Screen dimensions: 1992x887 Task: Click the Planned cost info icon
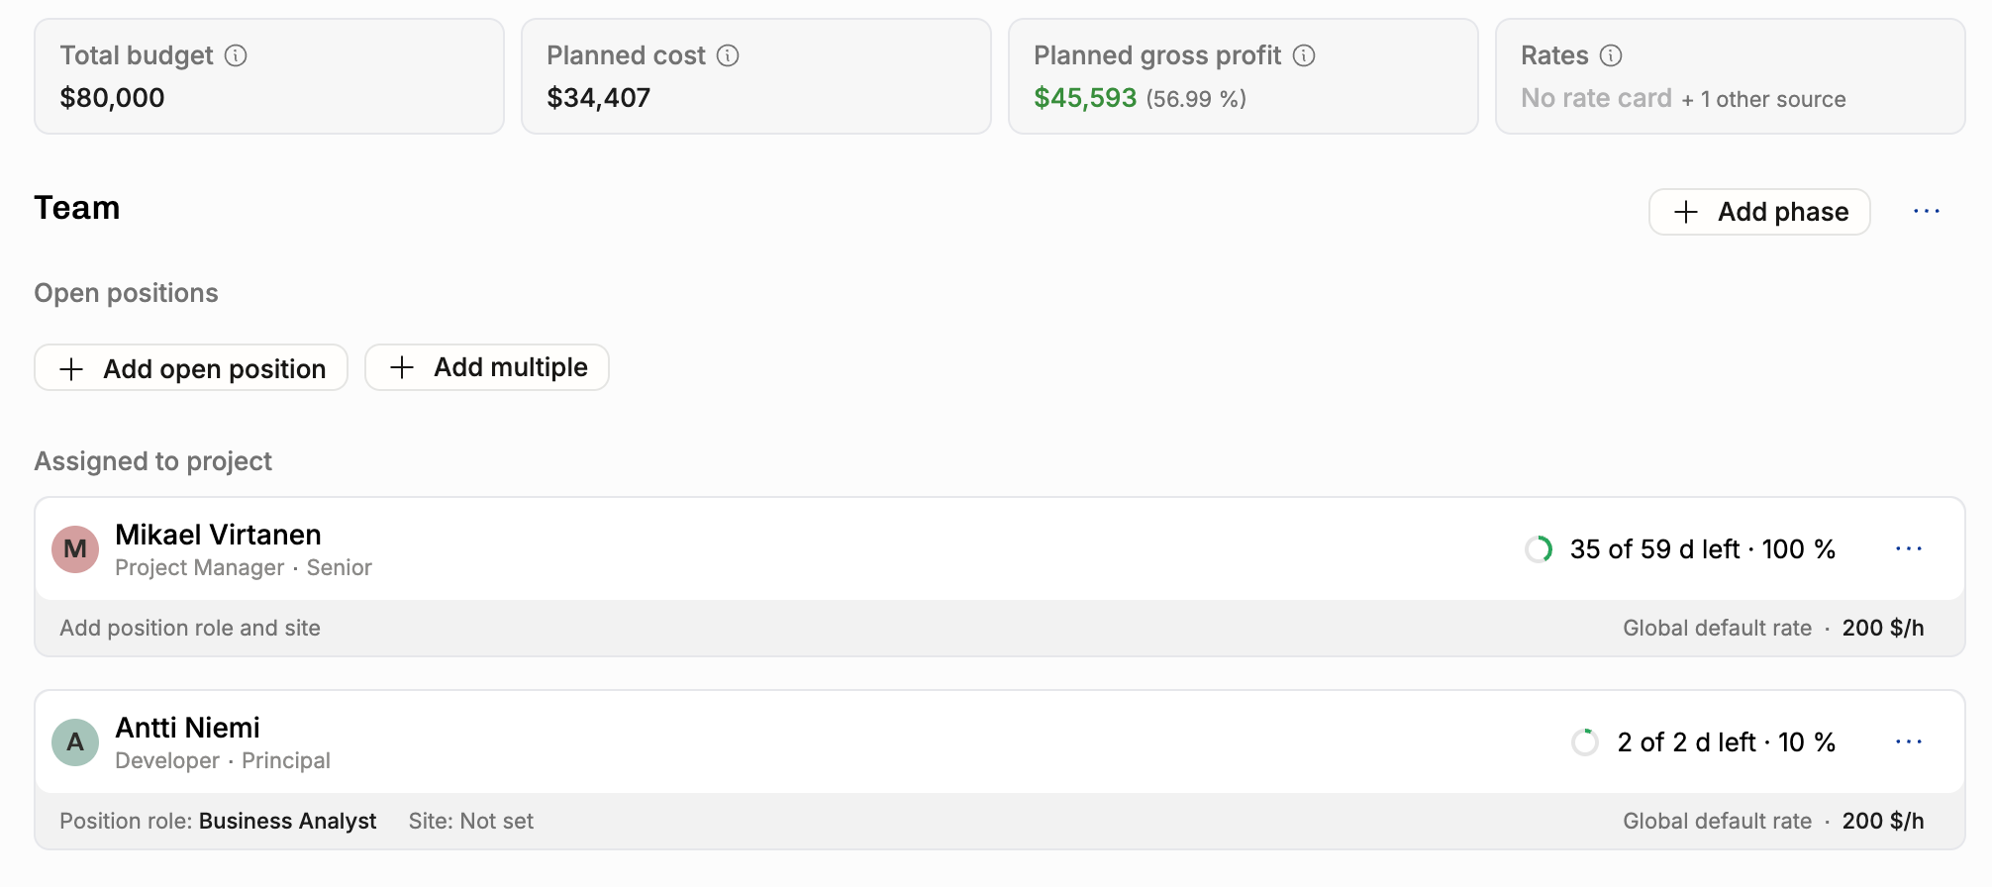[x=728, y=55]
